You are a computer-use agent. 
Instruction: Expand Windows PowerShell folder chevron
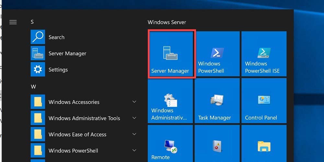134,150
